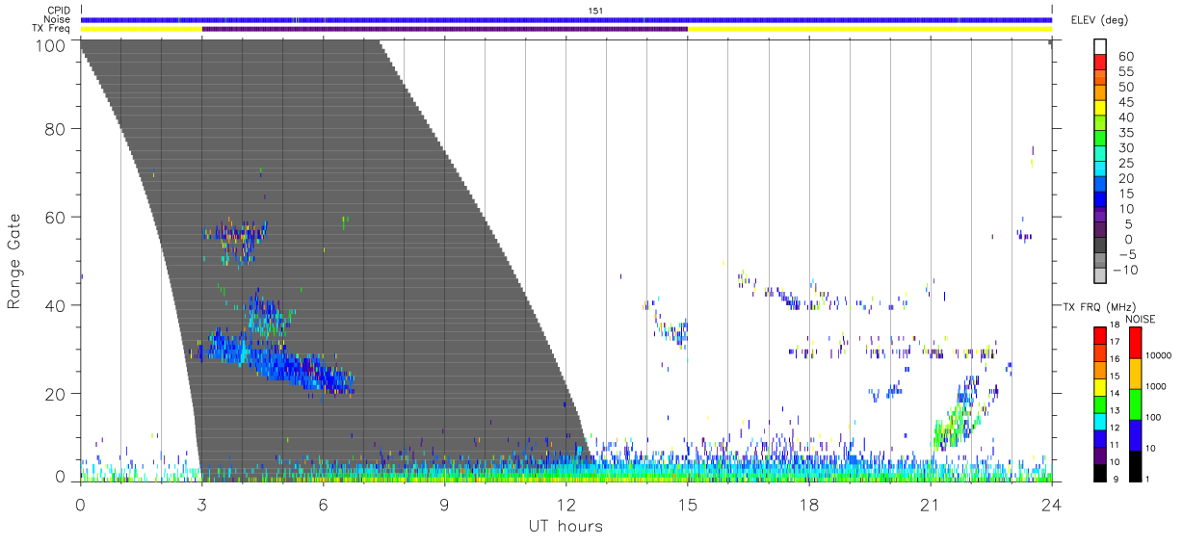Click range gate tick label 20 on y-axis
The width and height of the screenshot is (1183, 546).
[x=56, y=394]
